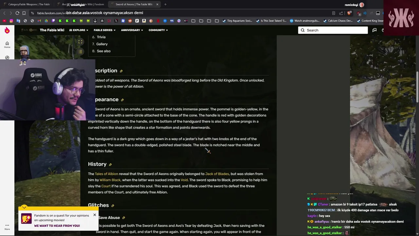The width and height of the screenshot is (419, 236).
Task: Click the wiki Search field
Action: [x=333, y=30]
